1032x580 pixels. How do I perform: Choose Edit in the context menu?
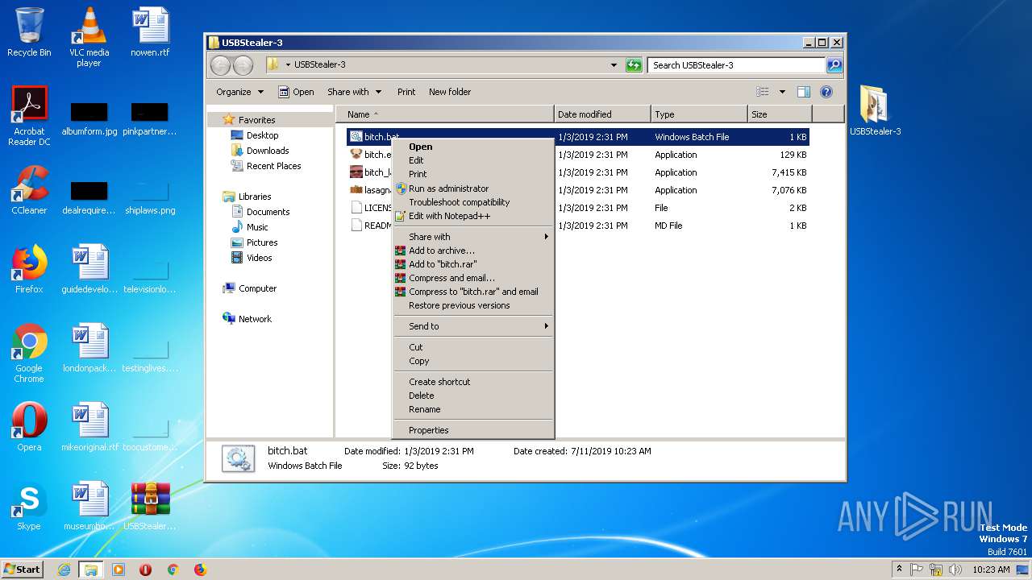472,160
